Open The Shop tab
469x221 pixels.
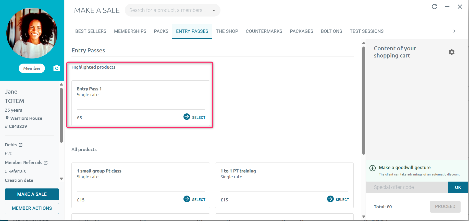227,31
